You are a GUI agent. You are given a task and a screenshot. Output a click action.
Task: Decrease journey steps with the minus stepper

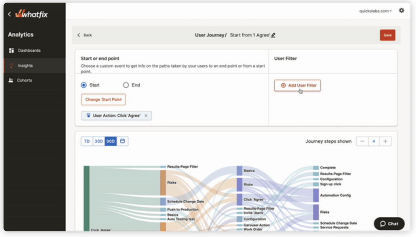[x=362, y=141]
